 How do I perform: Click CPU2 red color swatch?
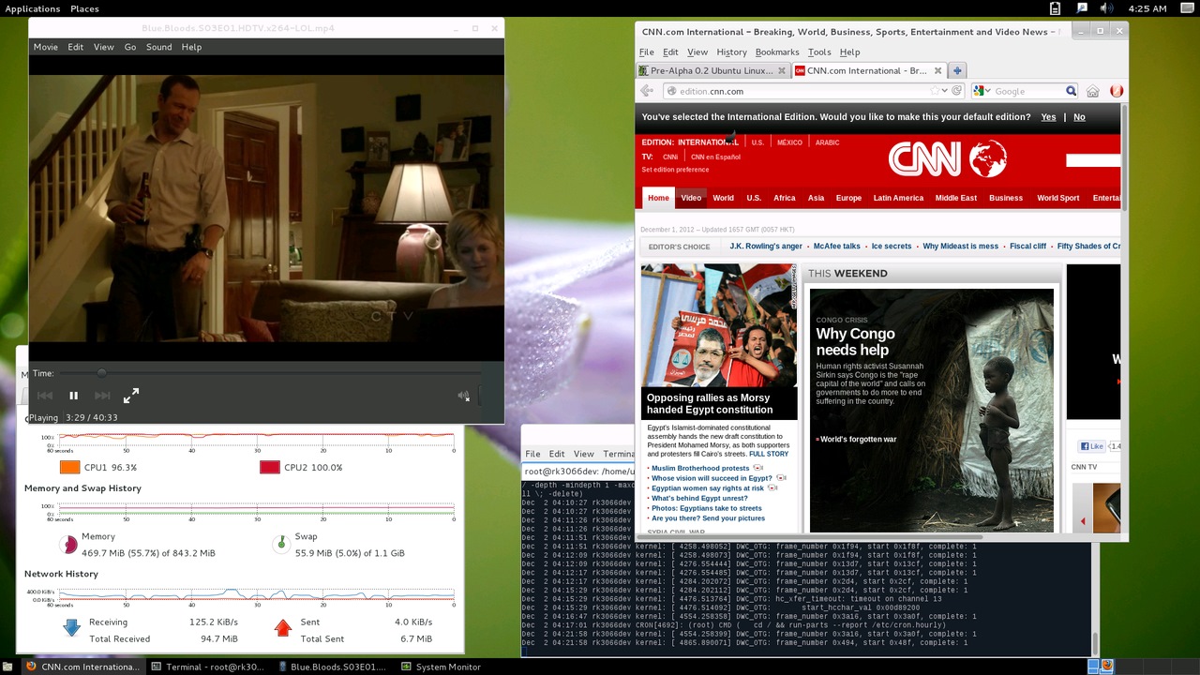[x=269, y=467]
